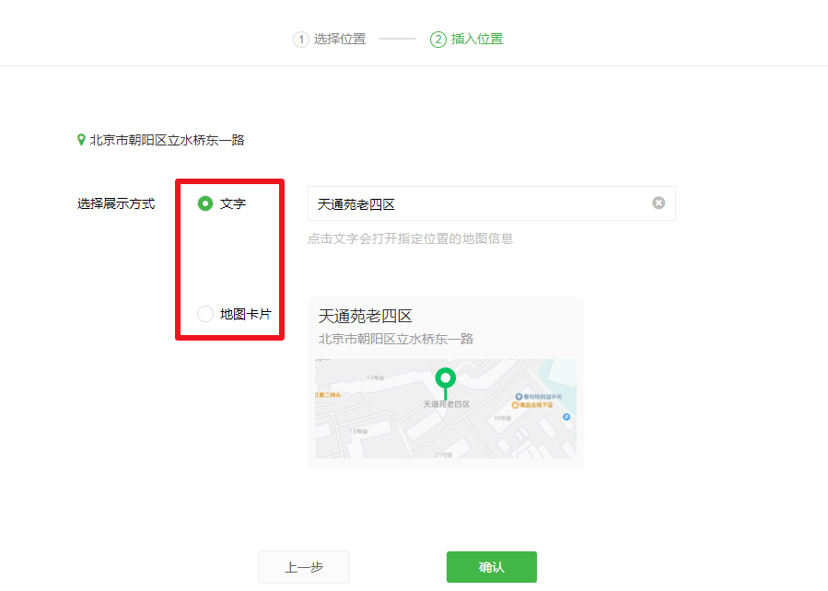Select the 地图卡片 display option
Viewport: 828px width, 591px height.
click(x=204, y=313)
